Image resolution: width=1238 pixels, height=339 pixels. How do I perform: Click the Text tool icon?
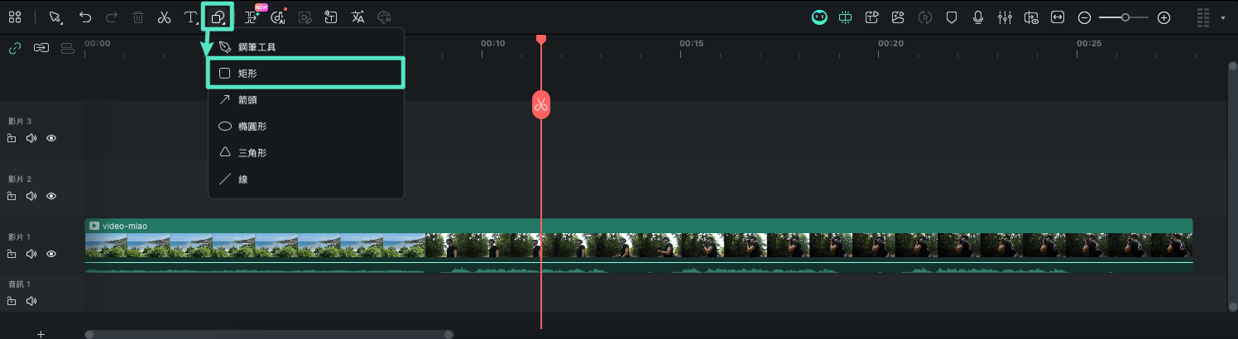pos(190,17)
